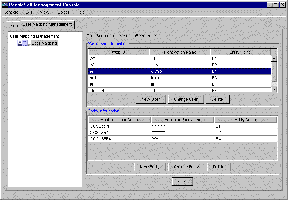Open the Object menu

tap(63, 12)
